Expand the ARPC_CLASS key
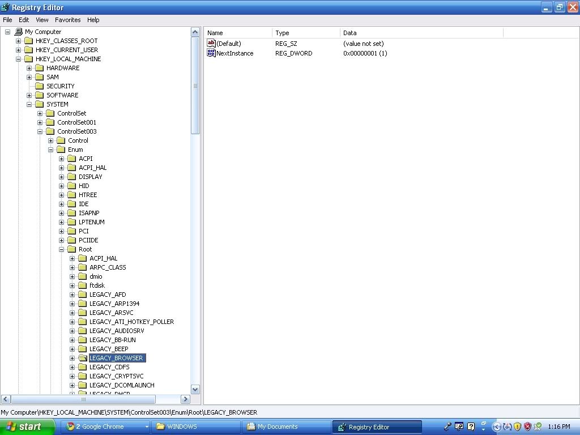The height and width of the screenshot is (435, 580). pyautogui.click(x=72, y=267)
